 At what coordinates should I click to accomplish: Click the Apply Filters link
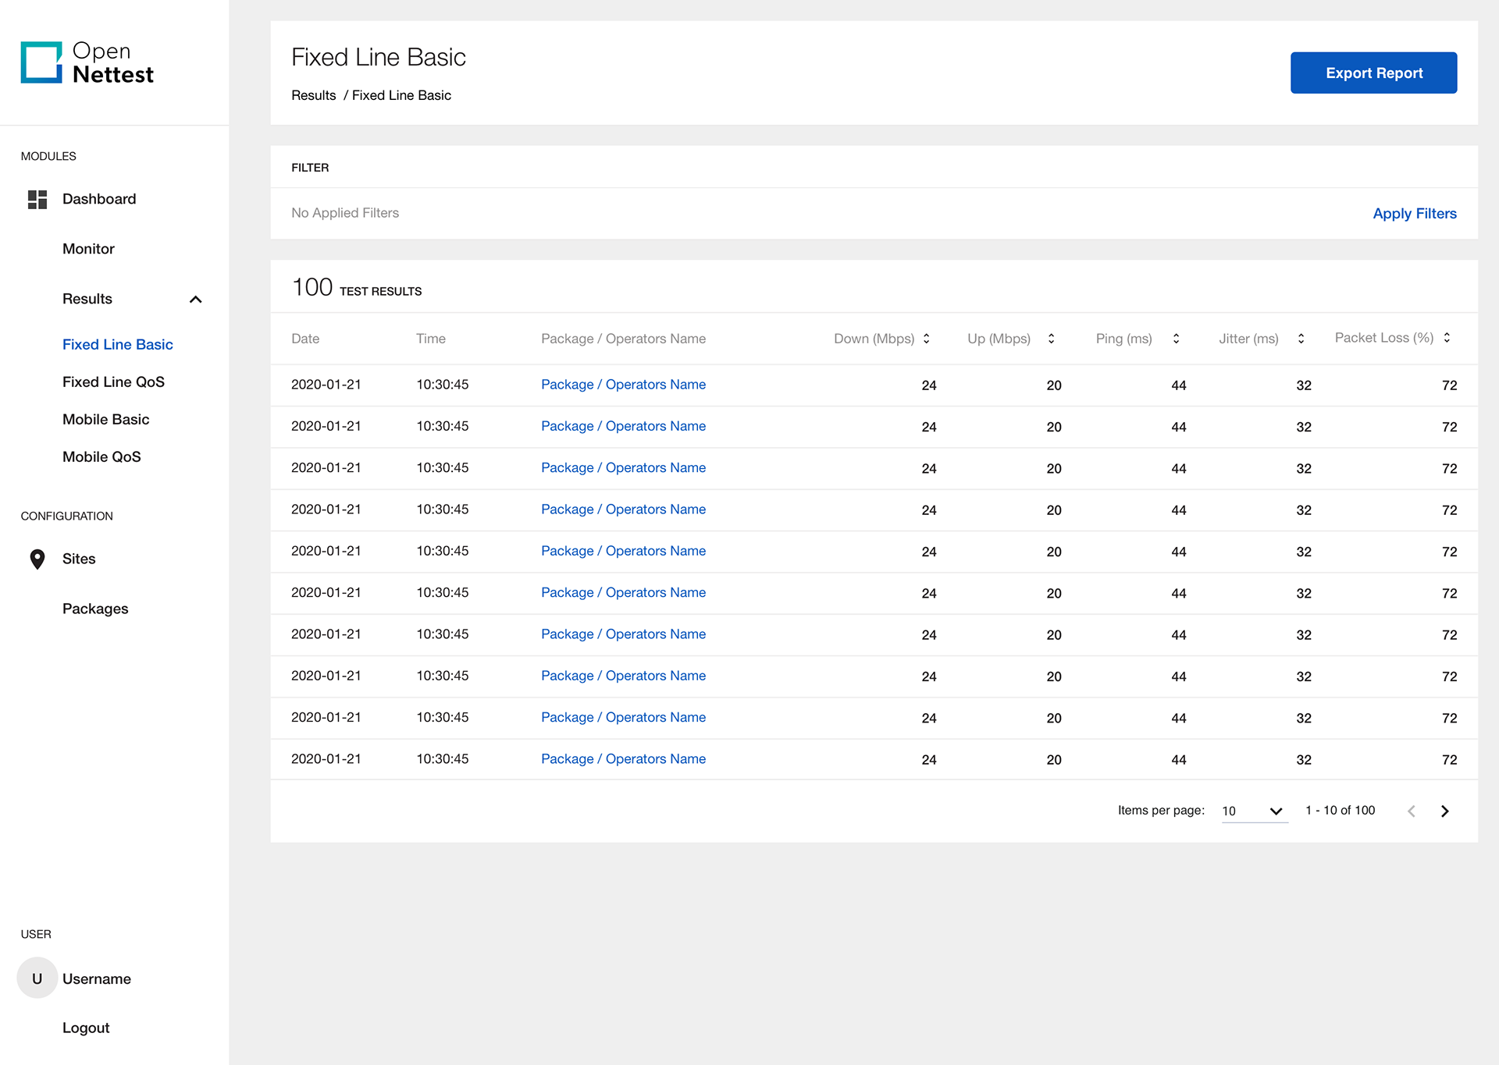(1414, 213)
